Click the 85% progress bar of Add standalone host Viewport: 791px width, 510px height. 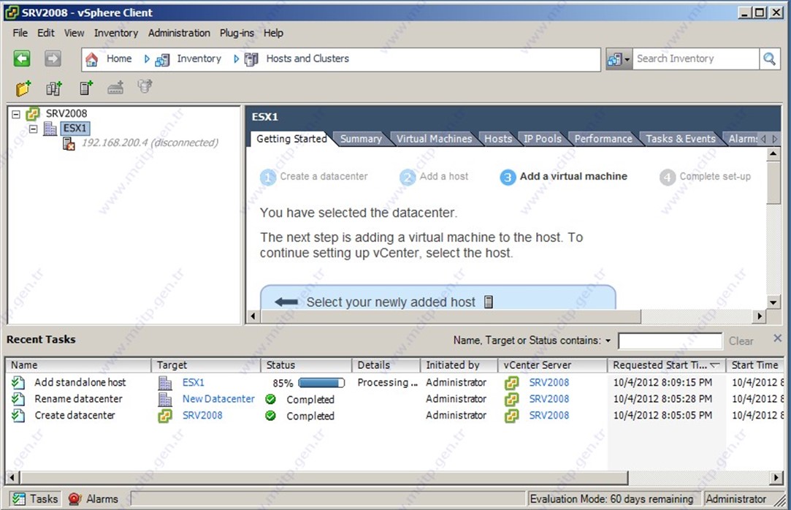tap(321, 383)
